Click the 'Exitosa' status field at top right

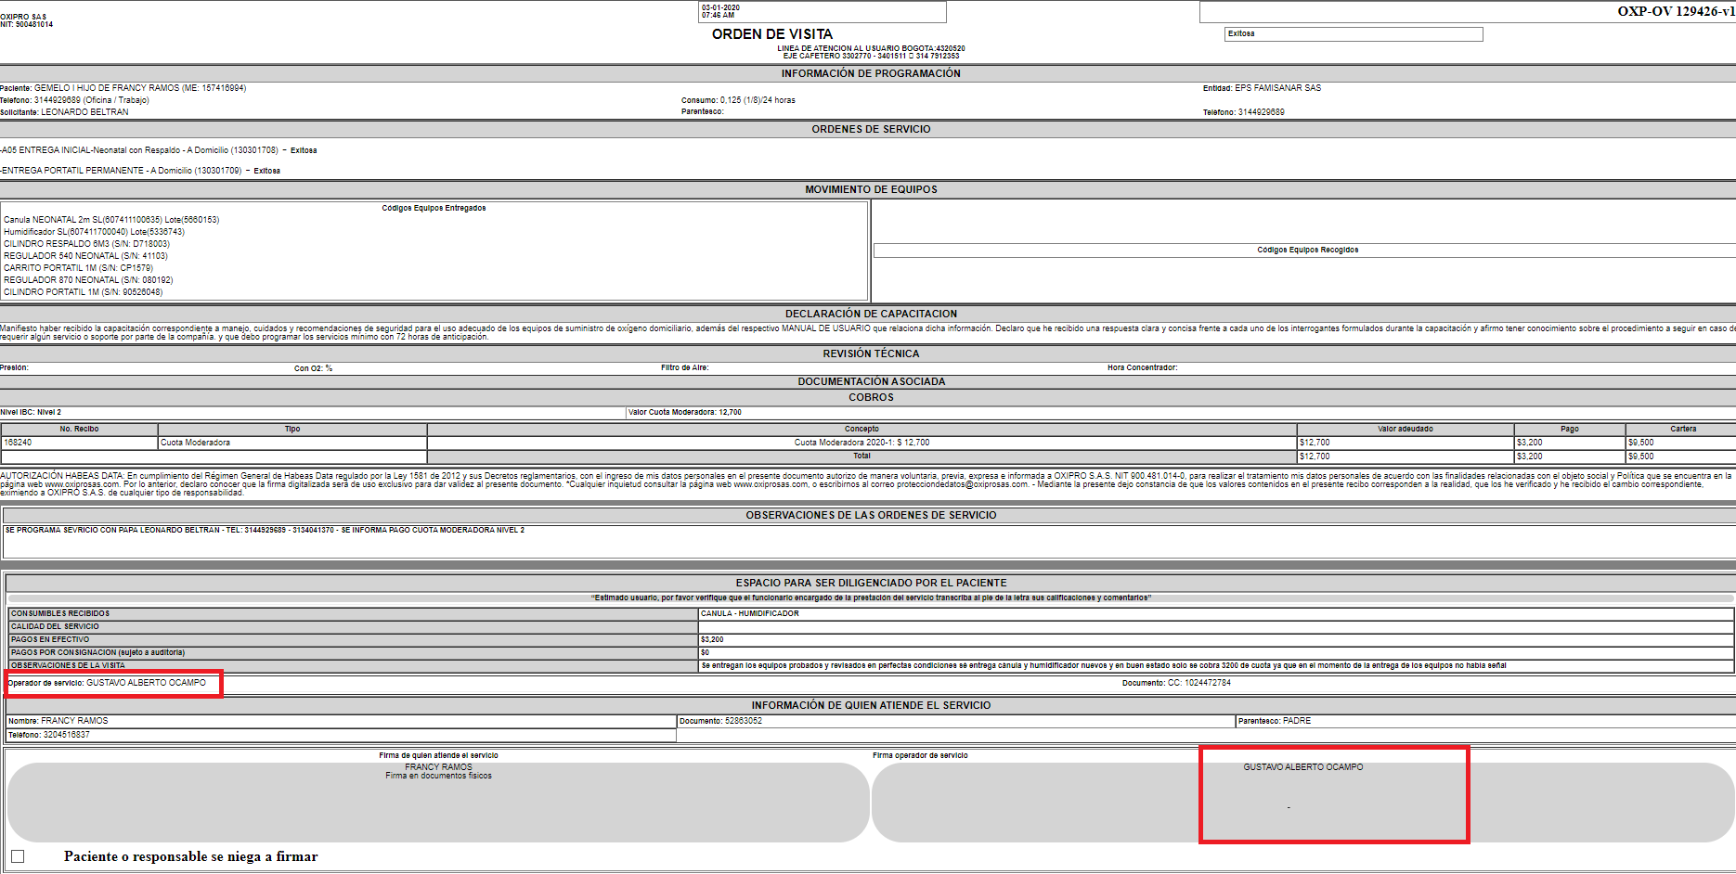click(1354, 34)
